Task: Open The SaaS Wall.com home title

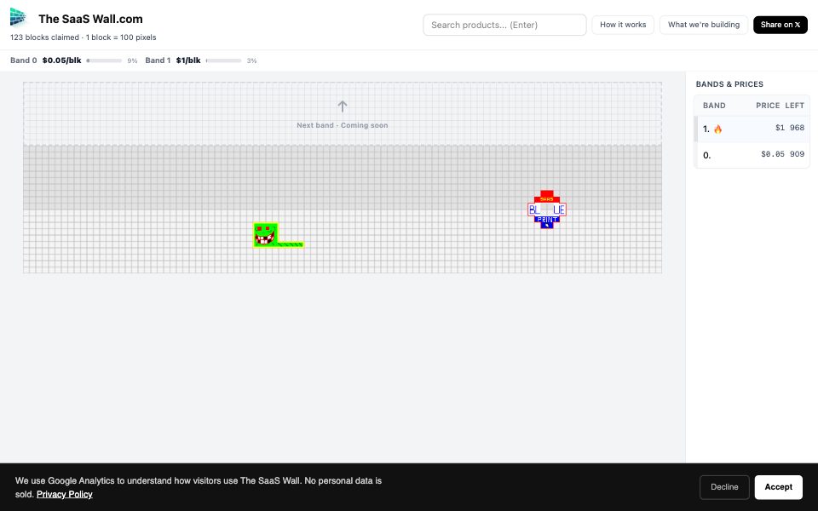Action: (x=90, y=20)
